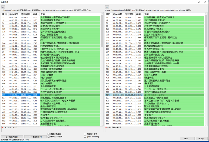The width and height of the screenshot is (209, 142).
Task: Click left difference preview text box
Action: tap(52, 129)
